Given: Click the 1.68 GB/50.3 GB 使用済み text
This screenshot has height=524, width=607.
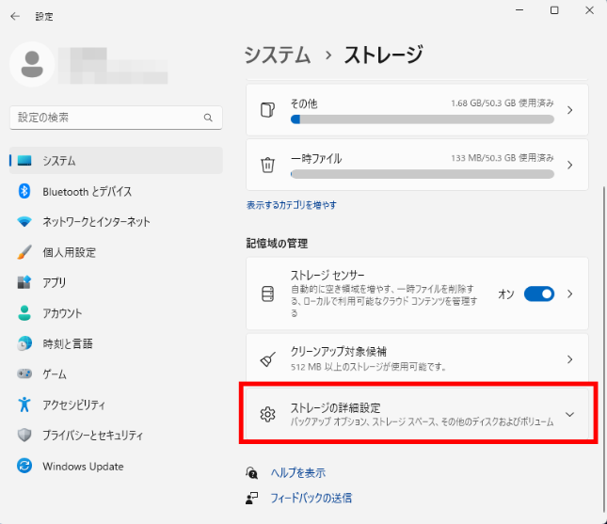Looking at the screenshot, I should (503, 103).
